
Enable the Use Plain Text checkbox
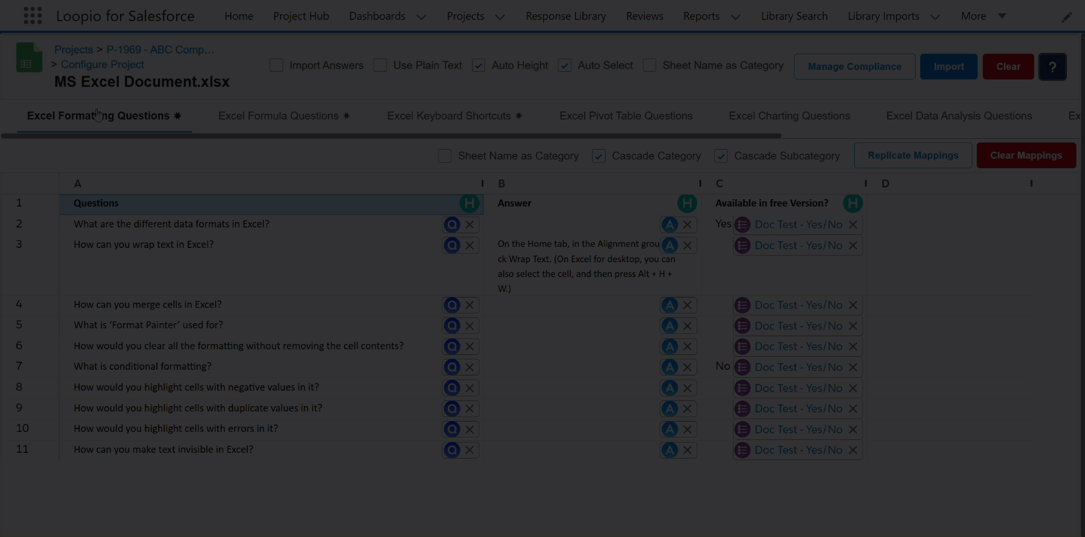click(x=380, y=65)
